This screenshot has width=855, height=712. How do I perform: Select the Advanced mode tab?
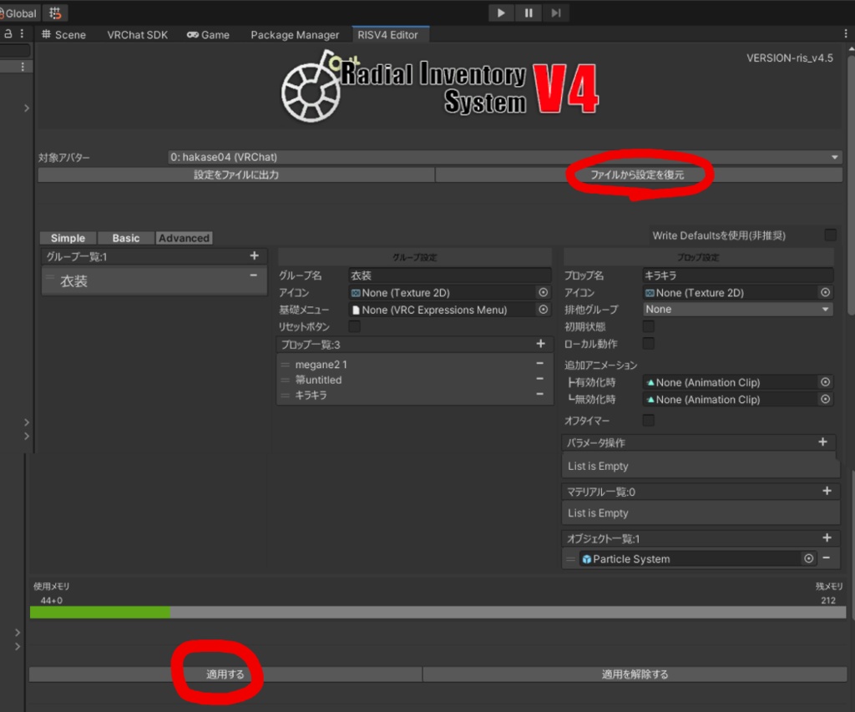tap(184, 238)
